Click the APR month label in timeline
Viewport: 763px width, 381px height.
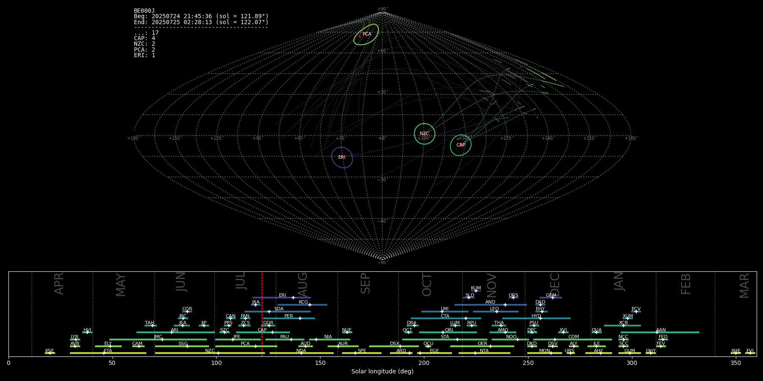tap(59, 284)
